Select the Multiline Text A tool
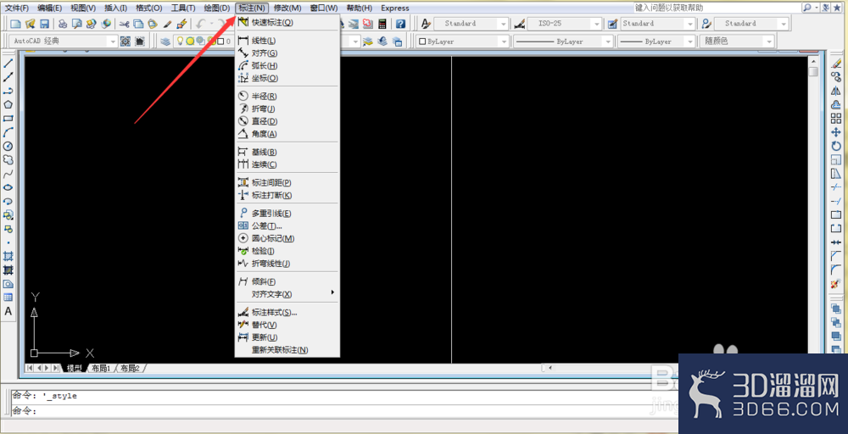Image resolution: width=848 pixels, height=434 pixels. (x=8, y=311)
